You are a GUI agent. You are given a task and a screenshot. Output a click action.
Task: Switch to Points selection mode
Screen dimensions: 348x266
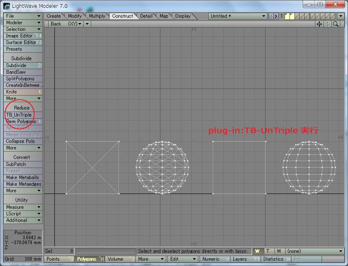pyautogui.click(x=59, y=259)
